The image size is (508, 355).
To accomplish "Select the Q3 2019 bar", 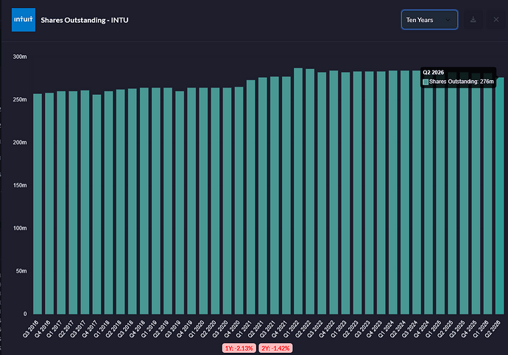I will 180,202.
